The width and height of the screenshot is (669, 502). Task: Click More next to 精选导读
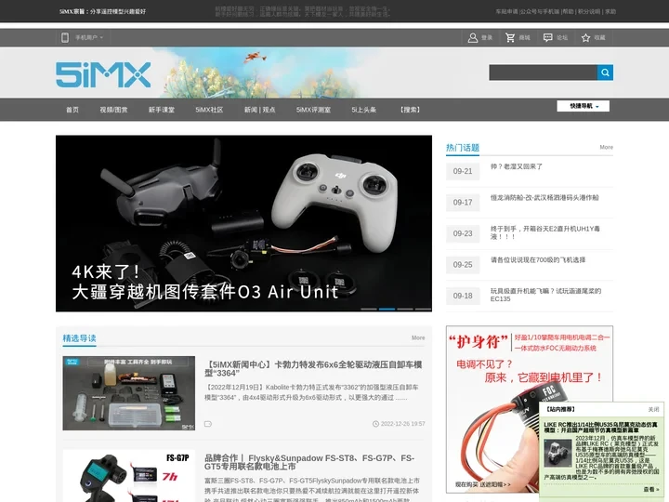point(418,337)
